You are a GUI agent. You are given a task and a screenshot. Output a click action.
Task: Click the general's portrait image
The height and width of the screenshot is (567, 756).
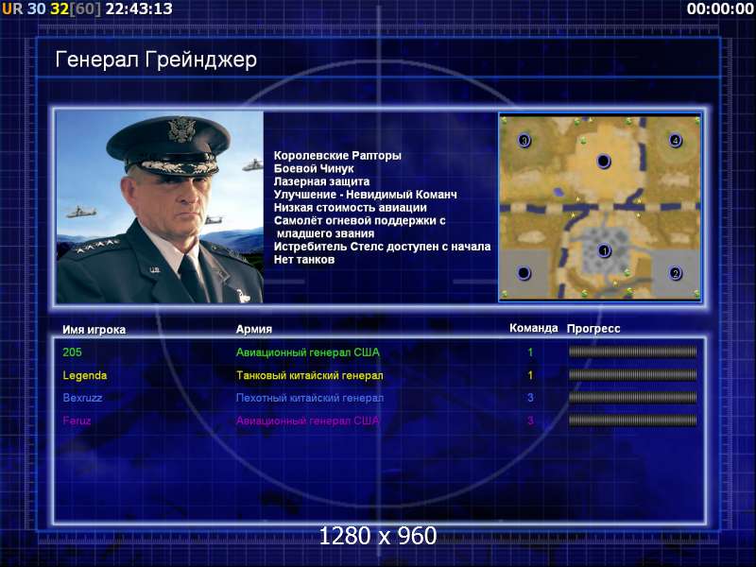tap(160, 207)
